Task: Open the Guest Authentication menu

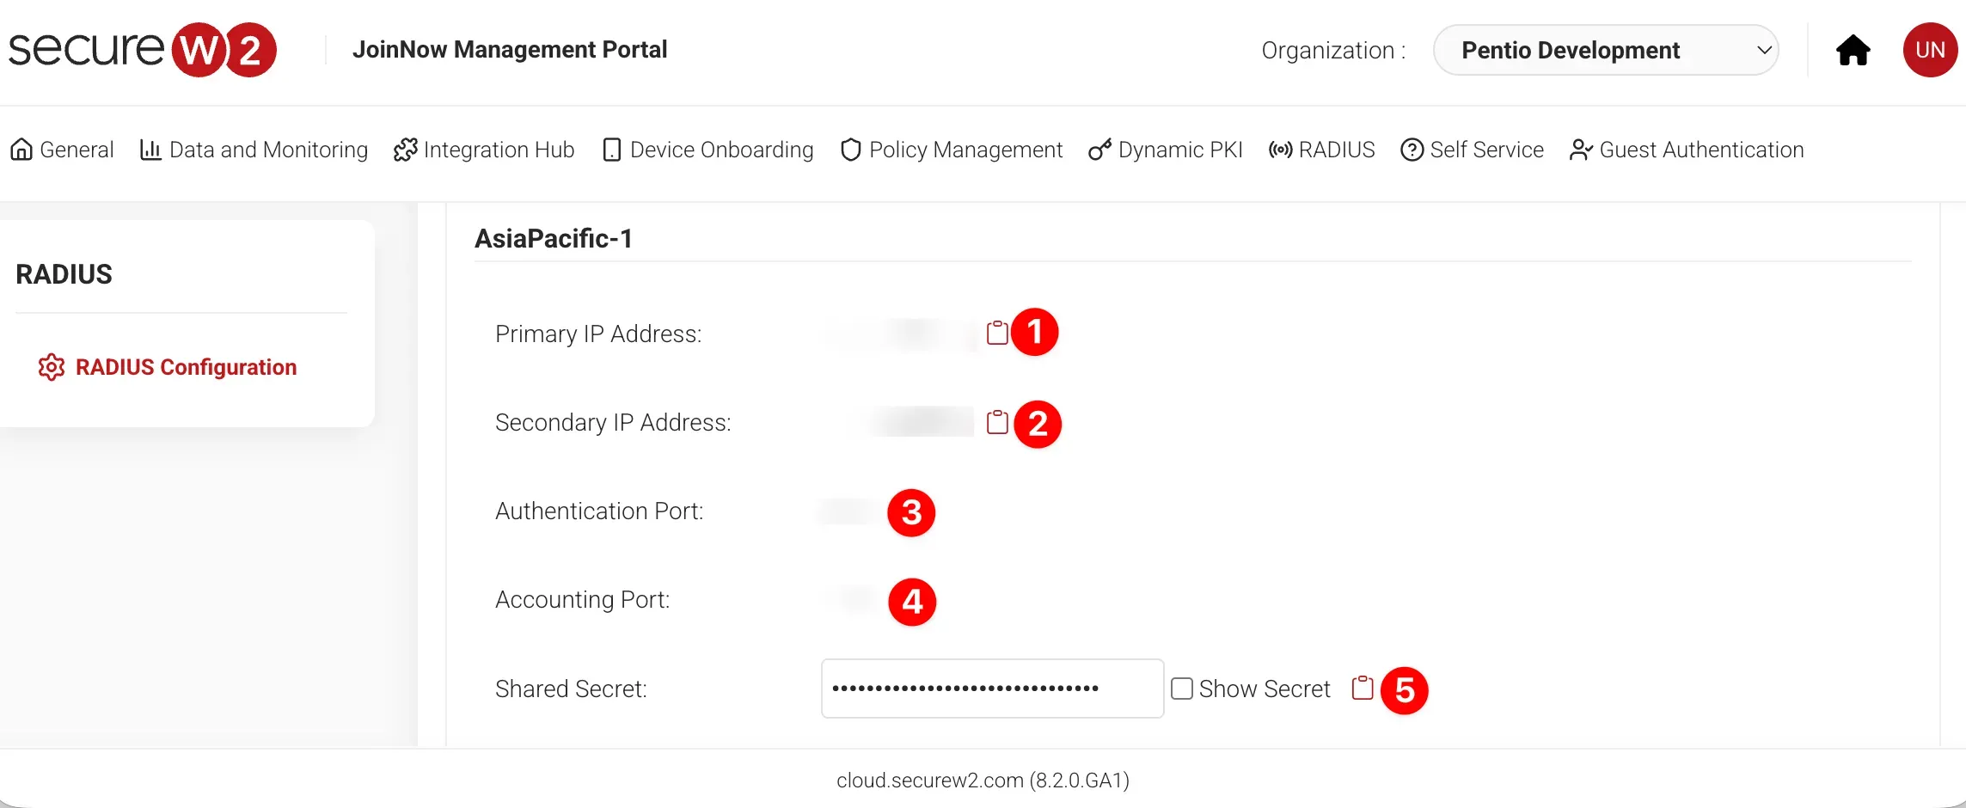Action: (x=1687, y=150)
